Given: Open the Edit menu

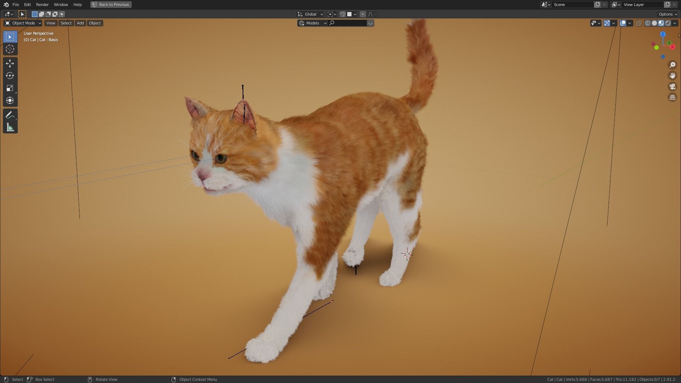Looking at the screenshot, I should [x=27, y=5].
